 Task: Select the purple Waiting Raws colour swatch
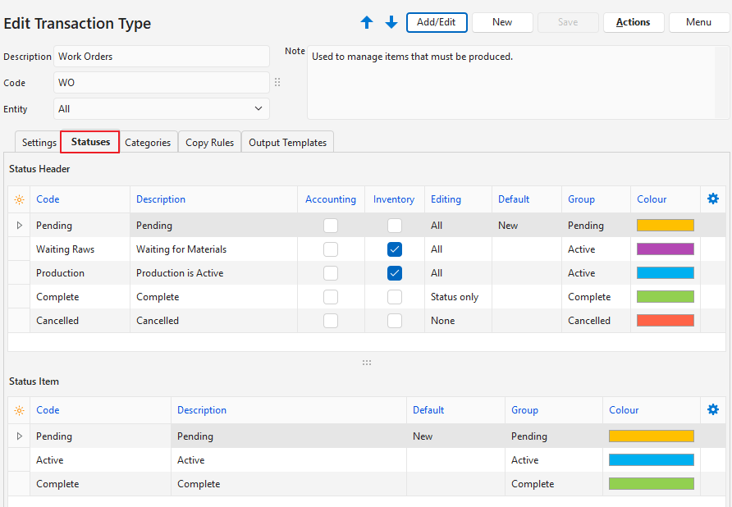(x=665, y=249)
